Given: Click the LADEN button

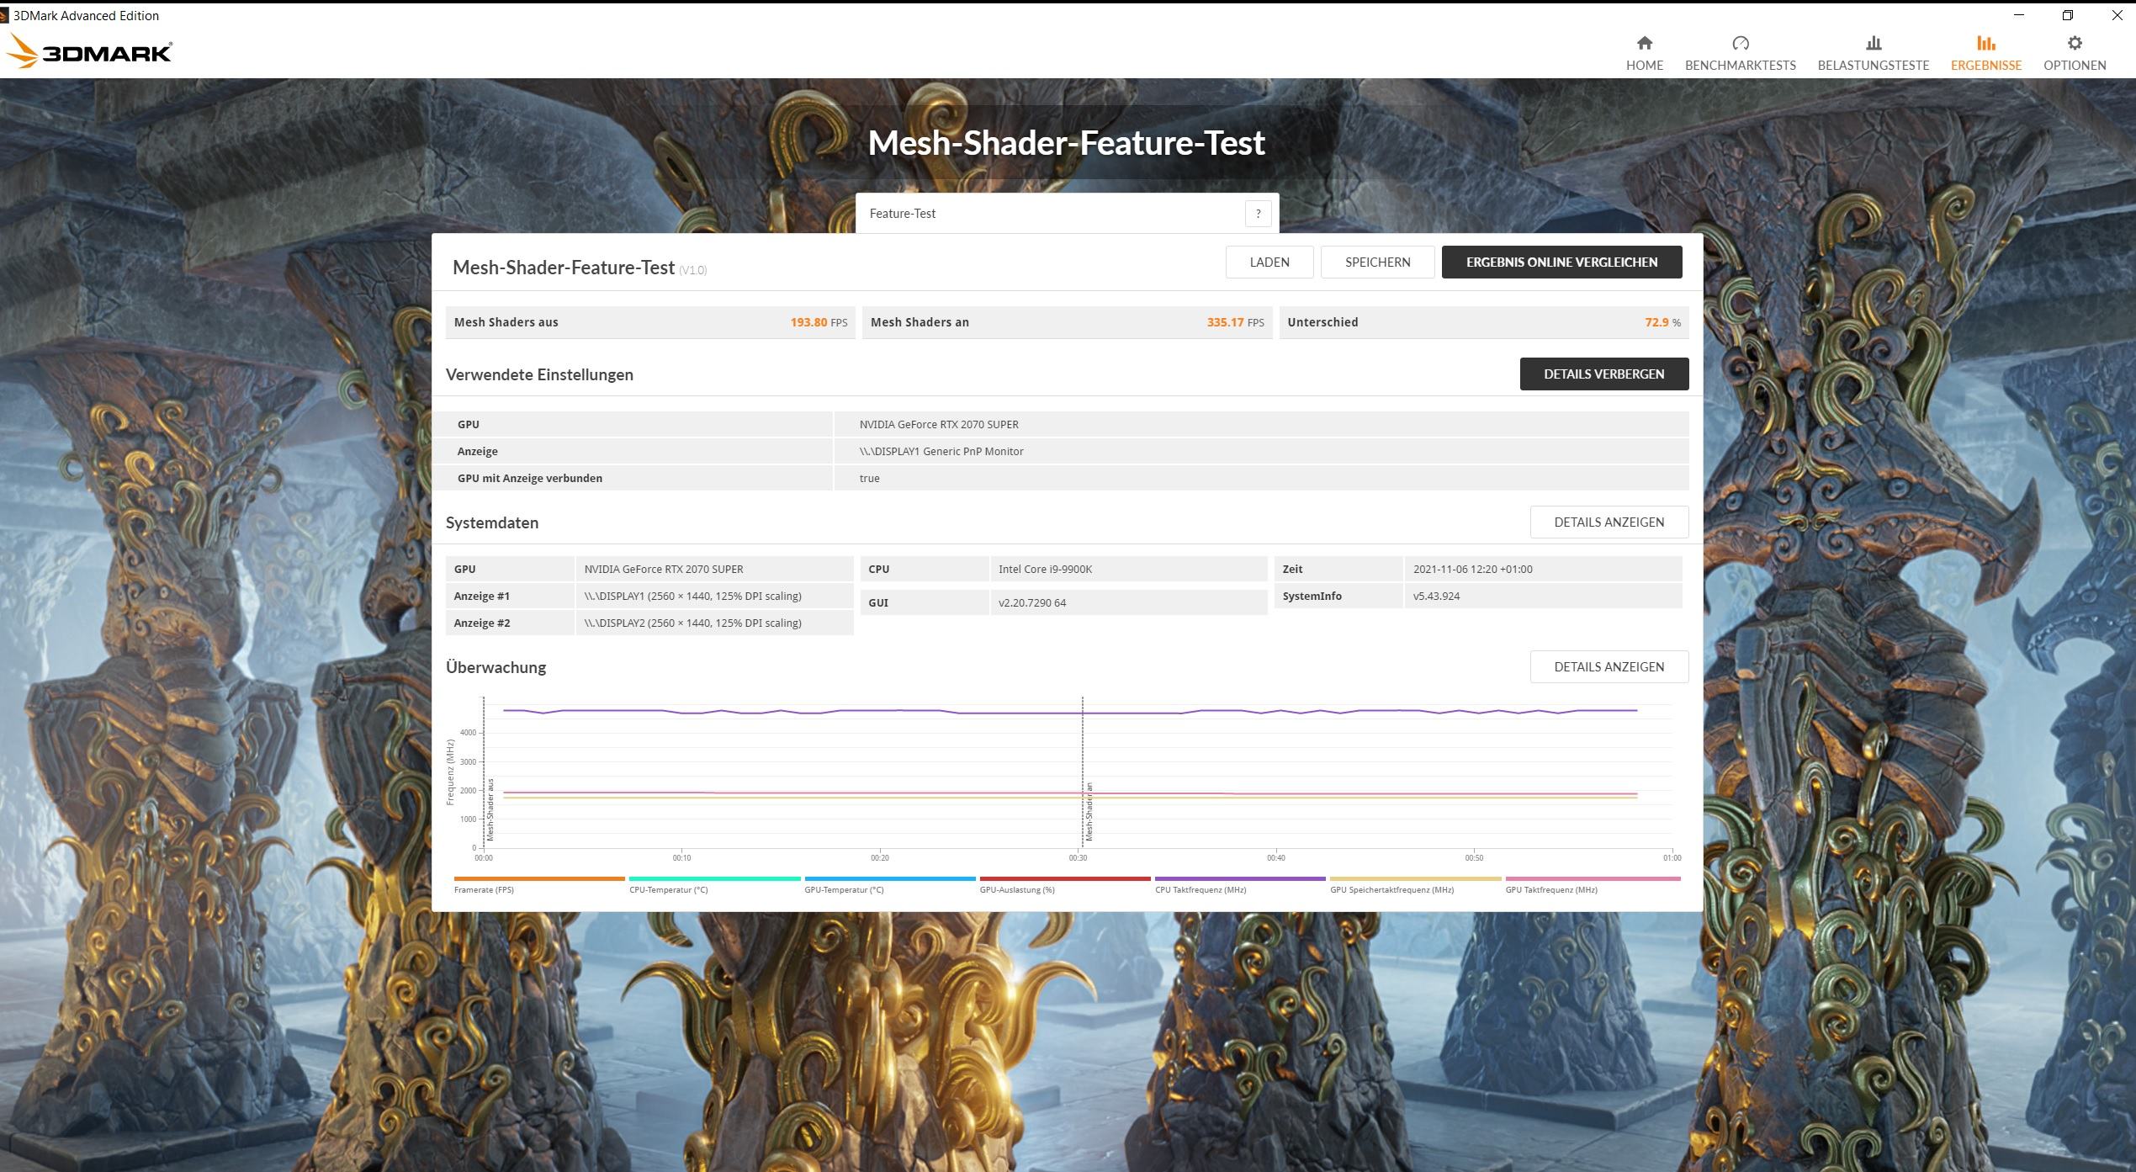Looking at the screenshot, I should pyautogui.click(x=1269, y=262).
